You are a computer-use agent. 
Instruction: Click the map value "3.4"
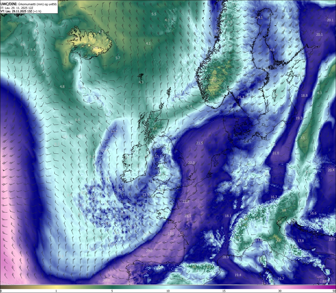pos(284,210)
